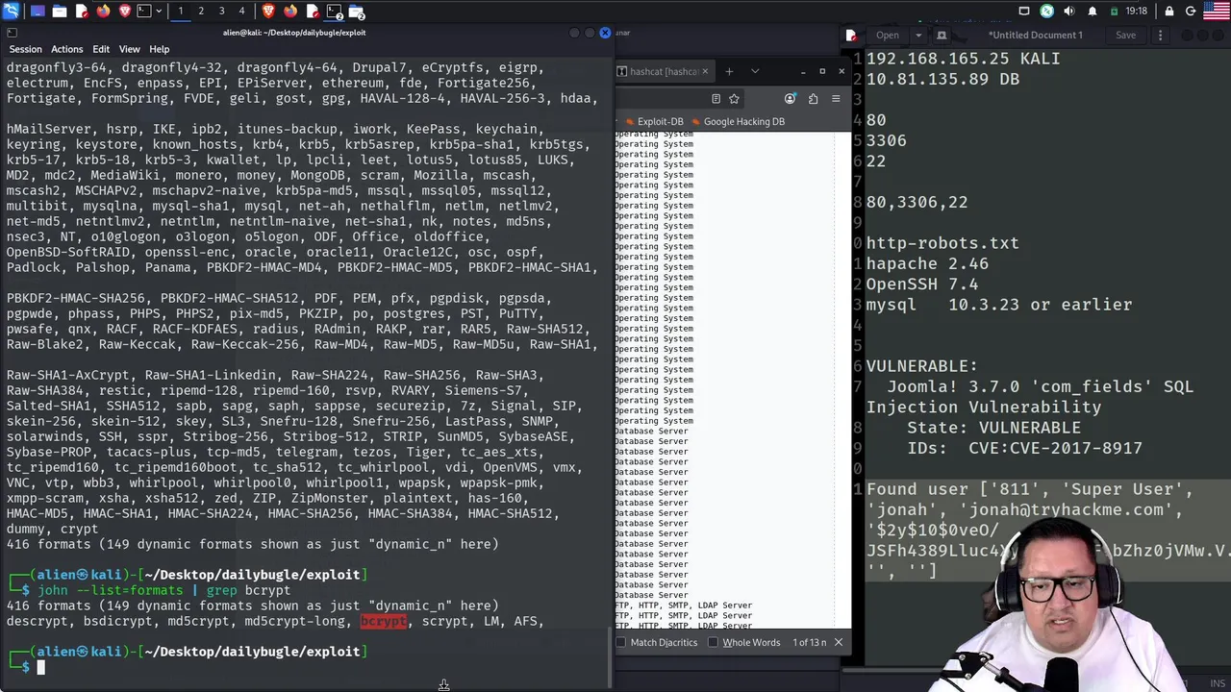Click the terminal window title text
The height and width of the screenshot is (692, 1231).
pos(294,33)
